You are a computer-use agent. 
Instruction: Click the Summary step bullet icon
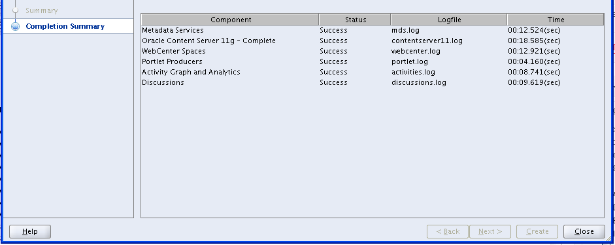point(15,10)
